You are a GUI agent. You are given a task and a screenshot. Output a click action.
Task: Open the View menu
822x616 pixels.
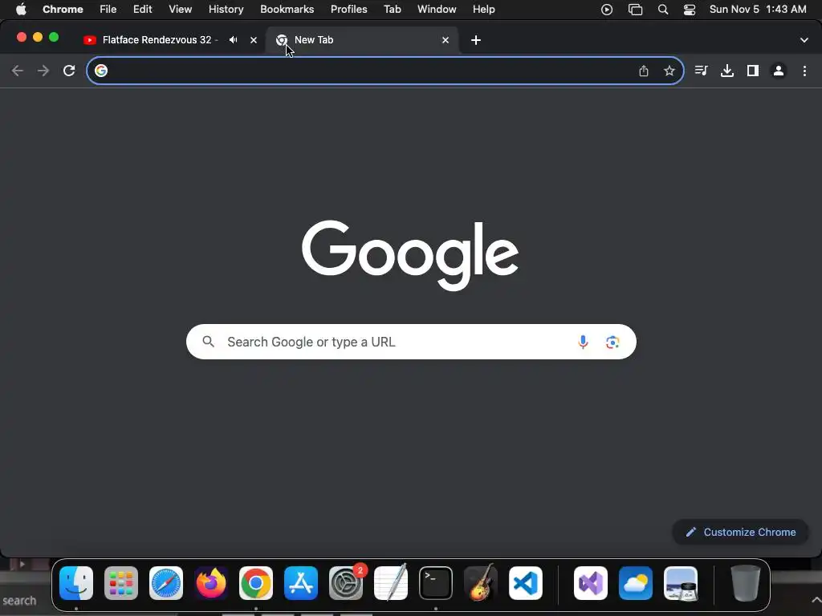181,10
